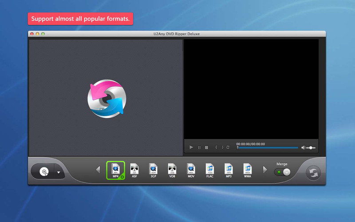This screenshot has height=222, width=355.
Task: Click the loop playback icon
Action: (x=228, y=147)
